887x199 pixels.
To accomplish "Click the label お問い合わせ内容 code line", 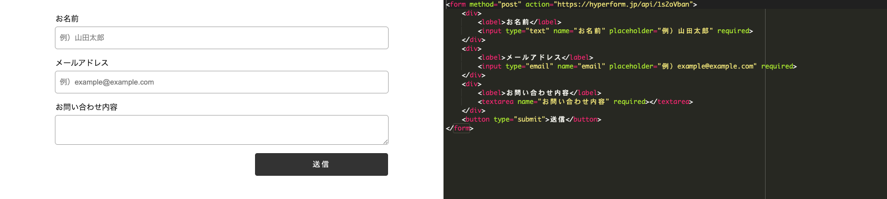I will click(x=539, y=93).
